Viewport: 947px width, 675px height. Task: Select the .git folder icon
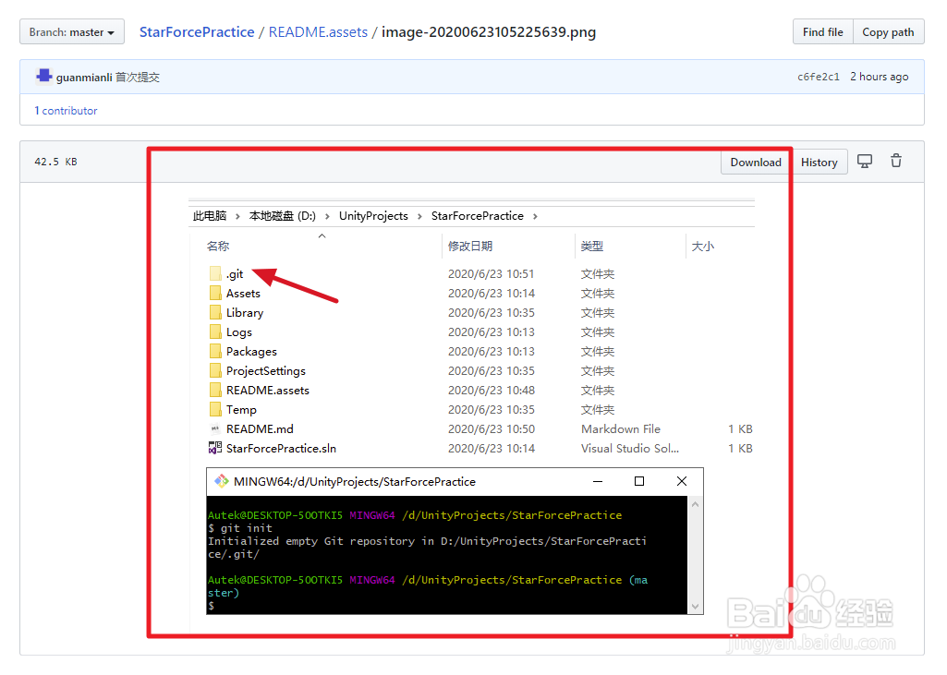(x=215, y=273)
